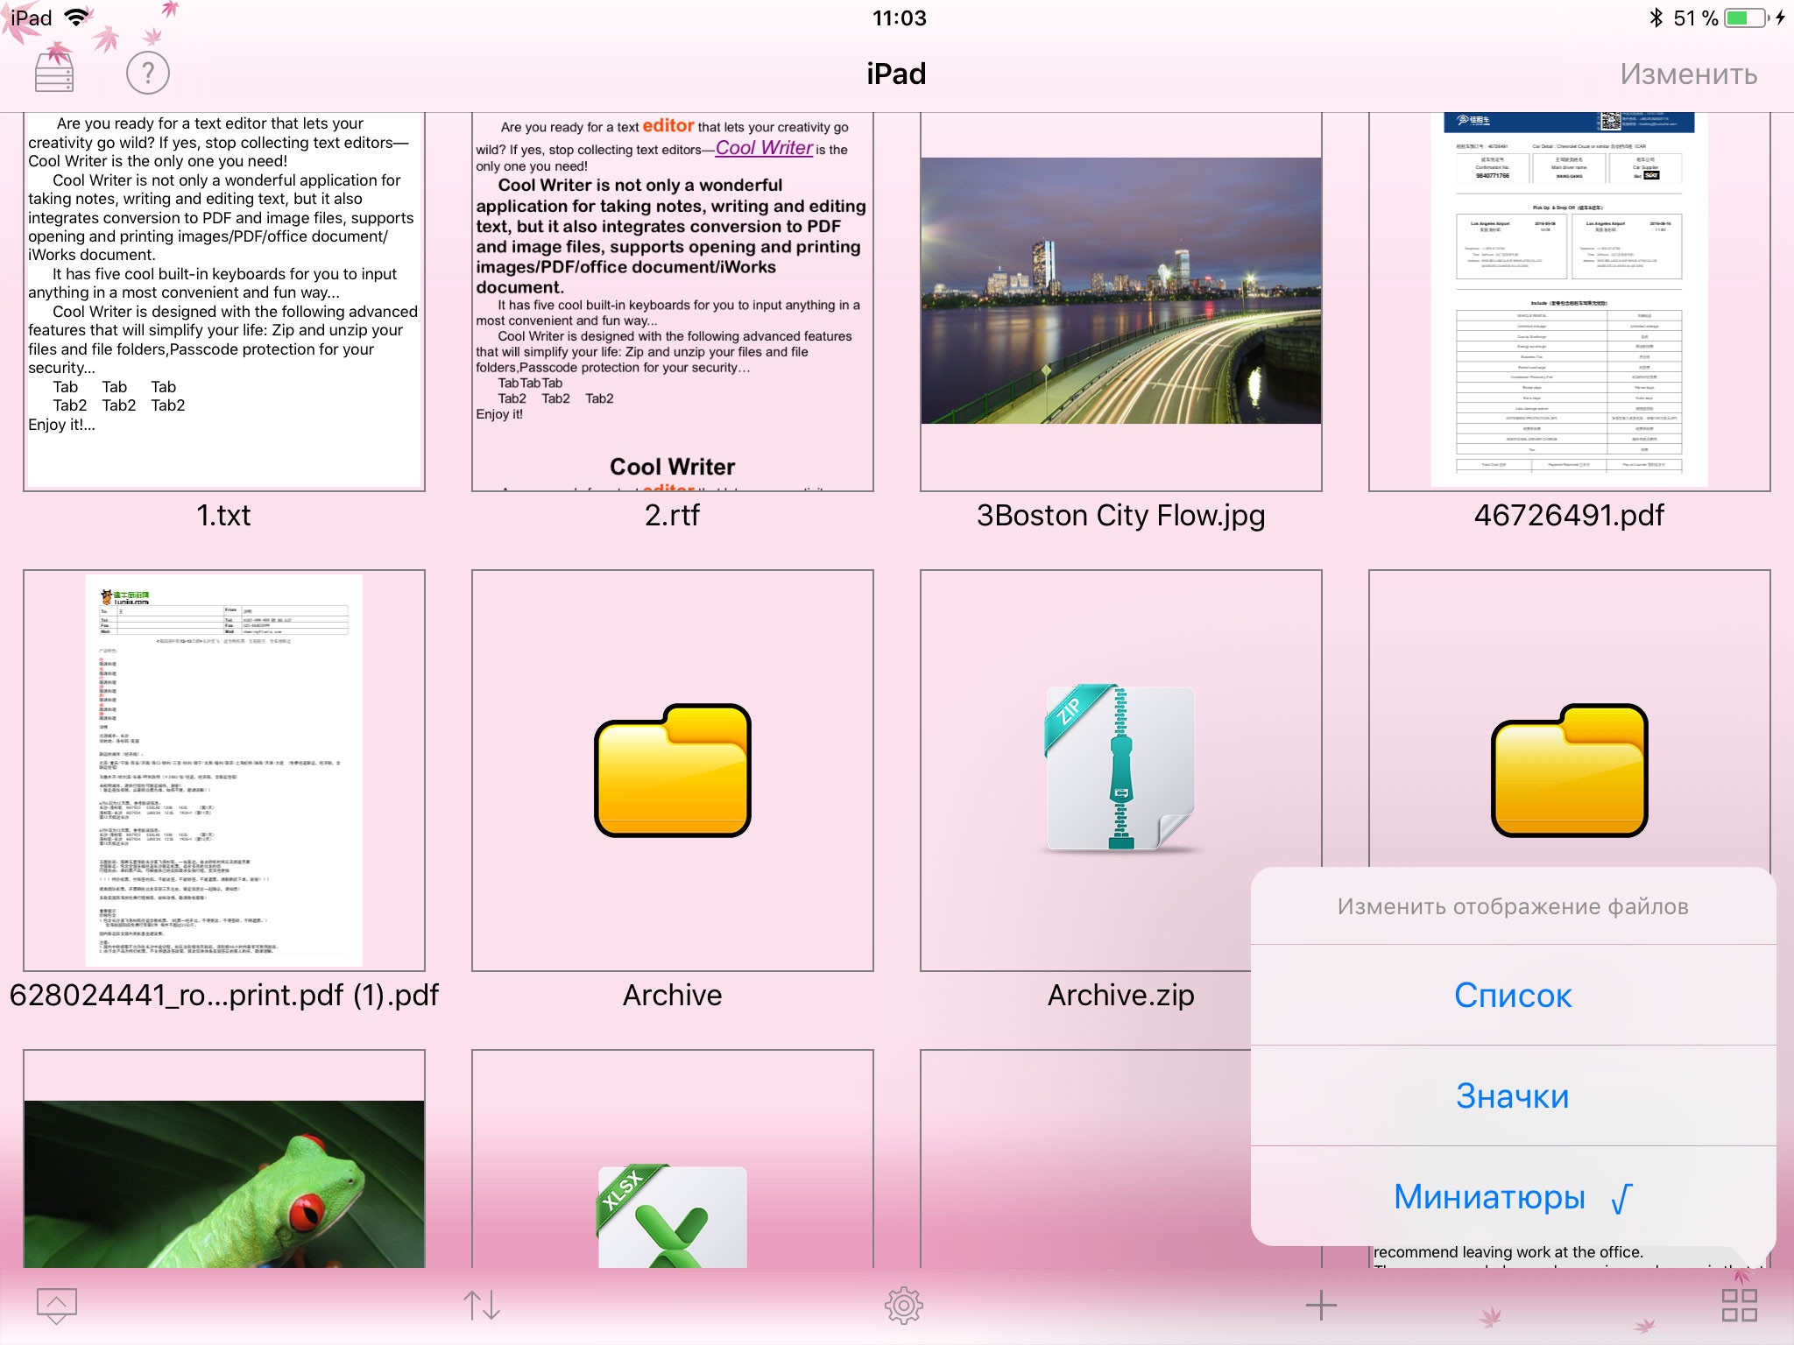The width and height of the screenshot is (1794, 1345).
Task: Select the Список view option
Action: point(1513,996)
